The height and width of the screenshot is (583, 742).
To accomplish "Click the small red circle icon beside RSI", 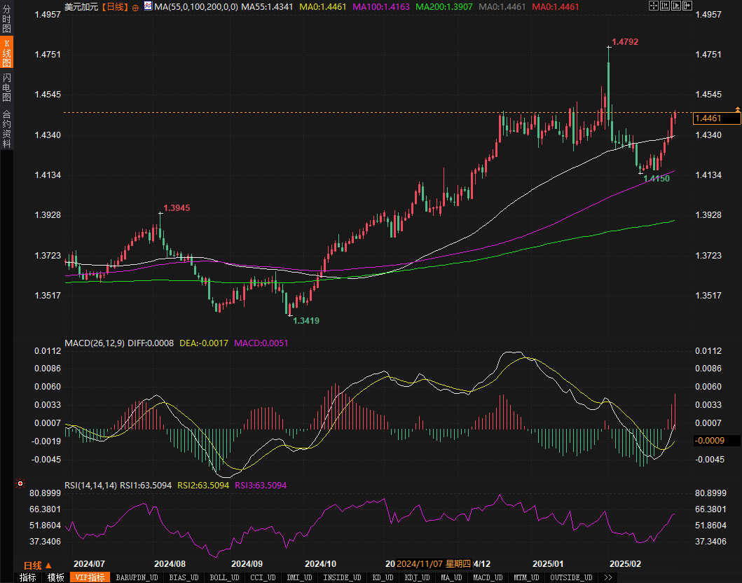I will pos(20,484).
